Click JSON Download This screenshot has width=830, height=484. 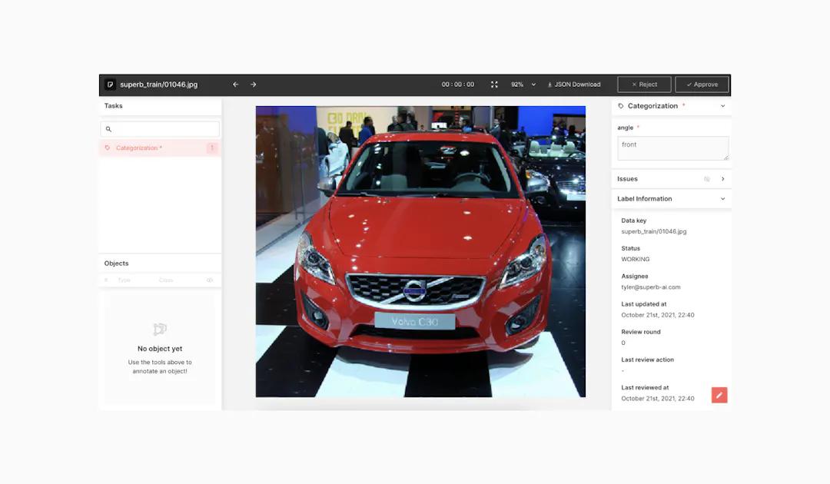click(x=574, y=85)
